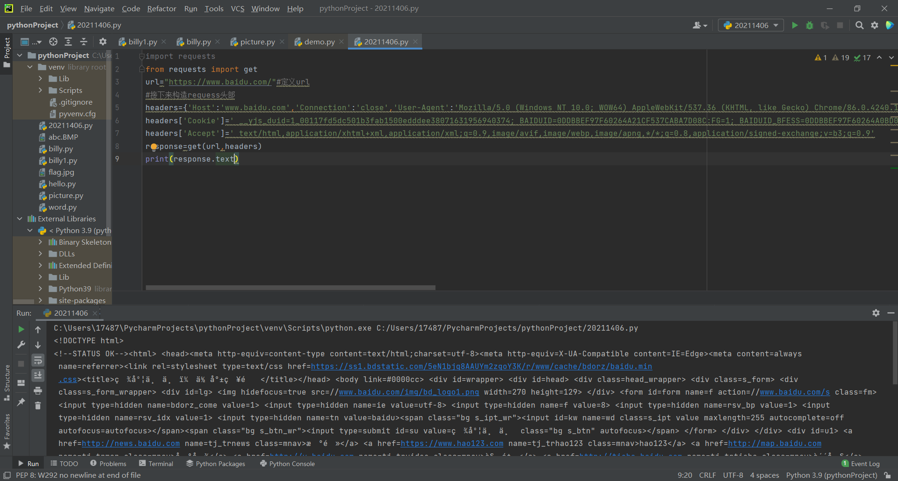The width and height of the screenshot is (898, 481).
Task: Click the locate target icon in Project panel
Action: [53, 42]
